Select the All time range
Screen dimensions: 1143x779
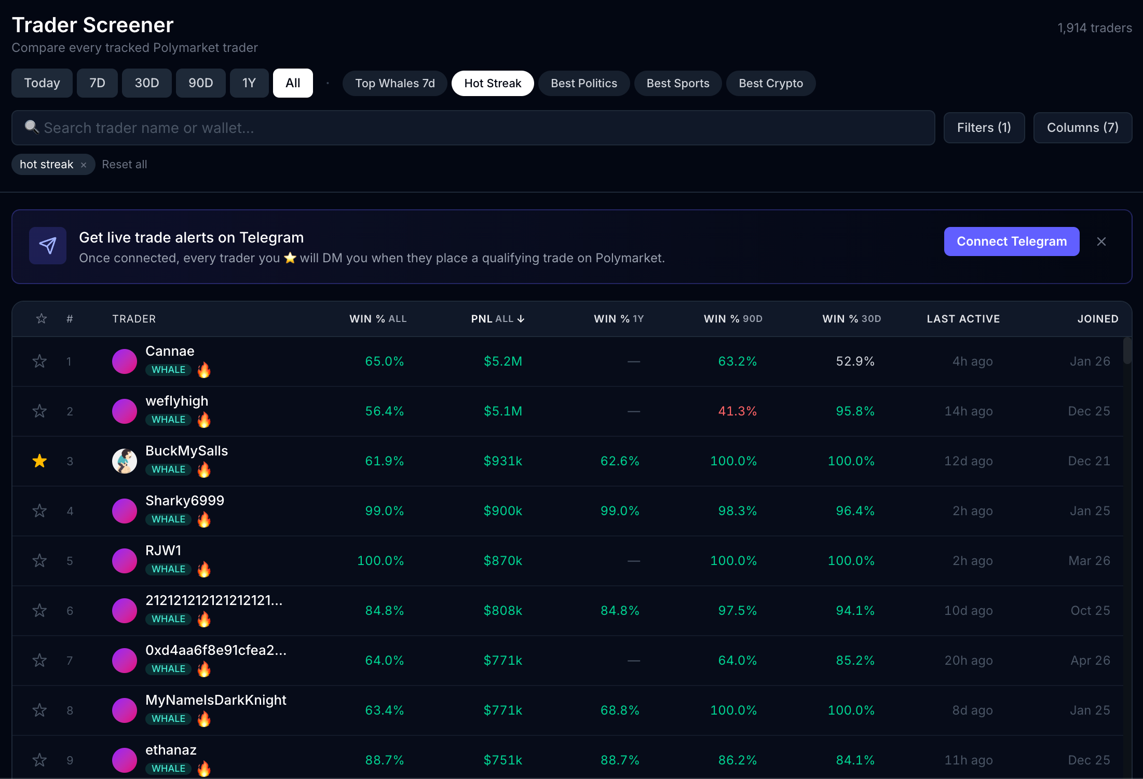pos(293,83)
